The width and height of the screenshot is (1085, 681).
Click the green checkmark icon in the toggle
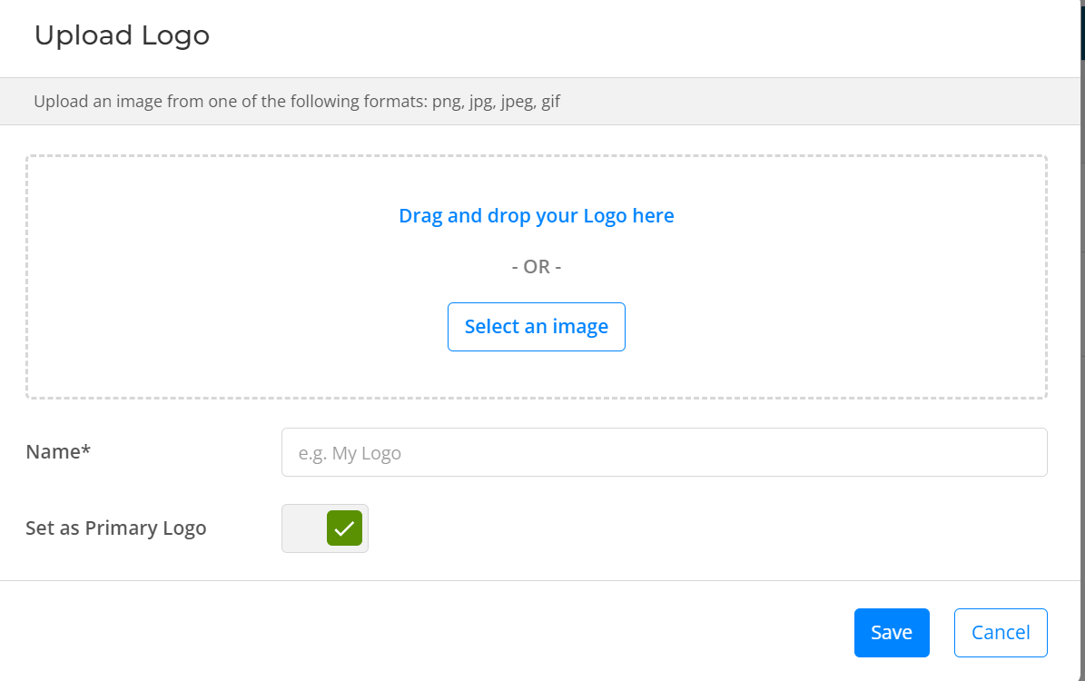tap(345, 528)
